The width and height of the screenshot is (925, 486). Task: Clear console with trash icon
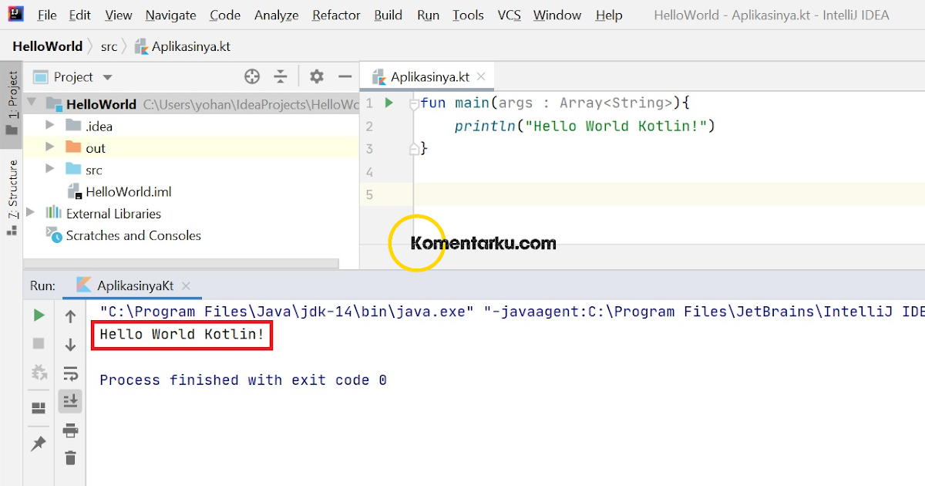point(70,458)
